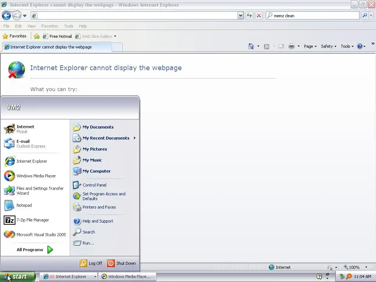This screenshot has width=376, height=282.
Task: Click the Back navigation arrow
Action: coord(6,16)
